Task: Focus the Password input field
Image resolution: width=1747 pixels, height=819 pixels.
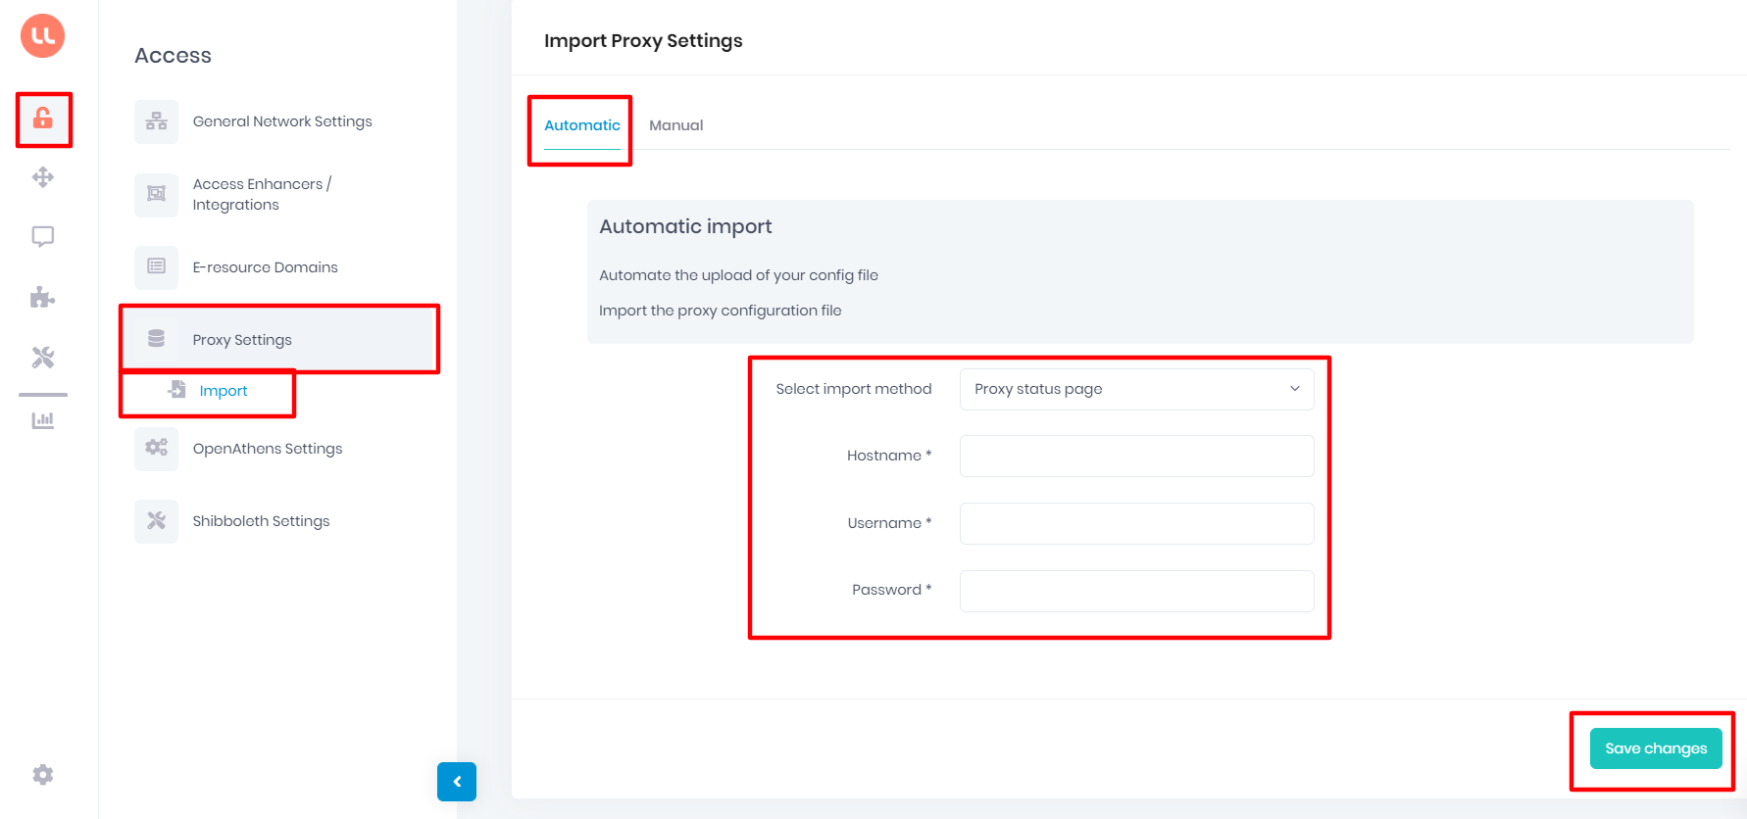Action: pyautogui.click(x=1136, y=591)
